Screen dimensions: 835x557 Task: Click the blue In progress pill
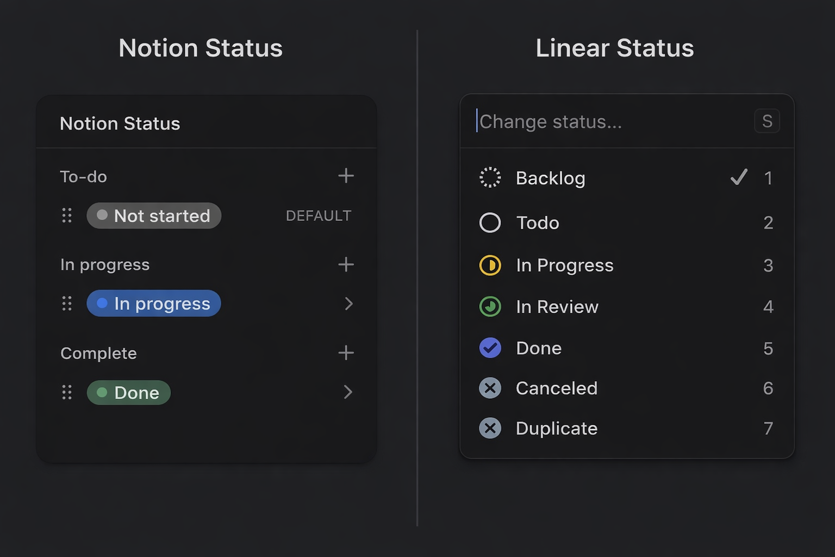[x=154, y=304]
